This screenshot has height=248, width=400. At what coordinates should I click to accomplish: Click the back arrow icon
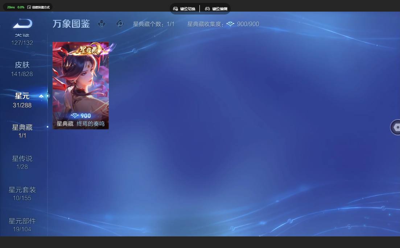click(x=22, y=24)
